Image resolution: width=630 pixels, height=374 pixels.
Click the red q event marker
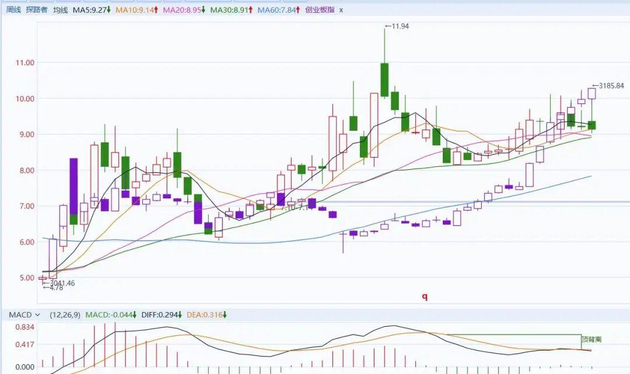pyautogui.click(x=425, y=297)
